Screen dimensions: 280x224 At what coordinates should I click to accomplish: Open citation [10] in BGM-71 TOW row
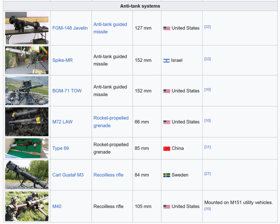[x=208, y=90]
